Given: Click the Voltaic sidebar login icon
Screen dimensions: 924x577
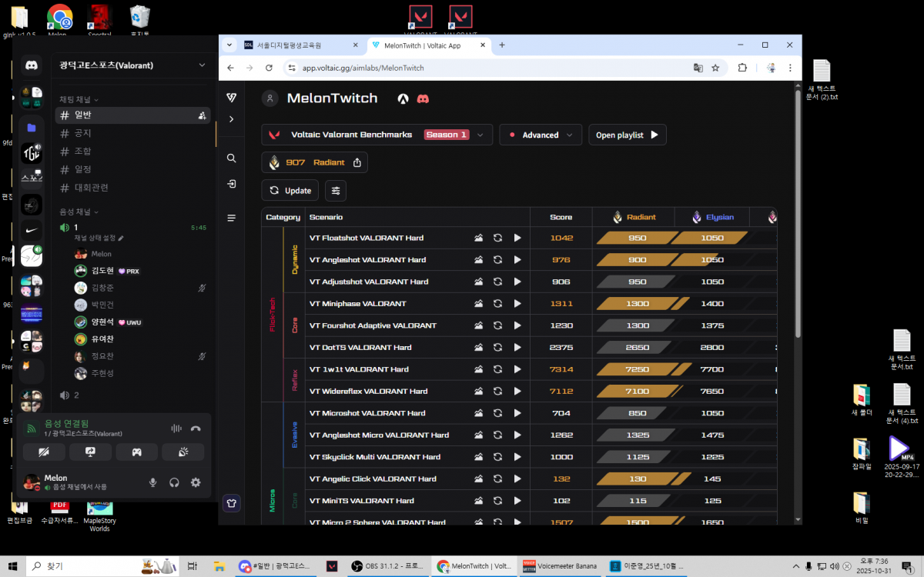Looking at the screenshot, I should pyautogui.click(x=231, y=184).
